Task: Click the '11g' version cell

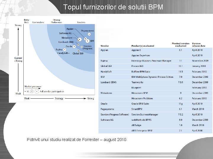Action: click(x=180, y=104)
